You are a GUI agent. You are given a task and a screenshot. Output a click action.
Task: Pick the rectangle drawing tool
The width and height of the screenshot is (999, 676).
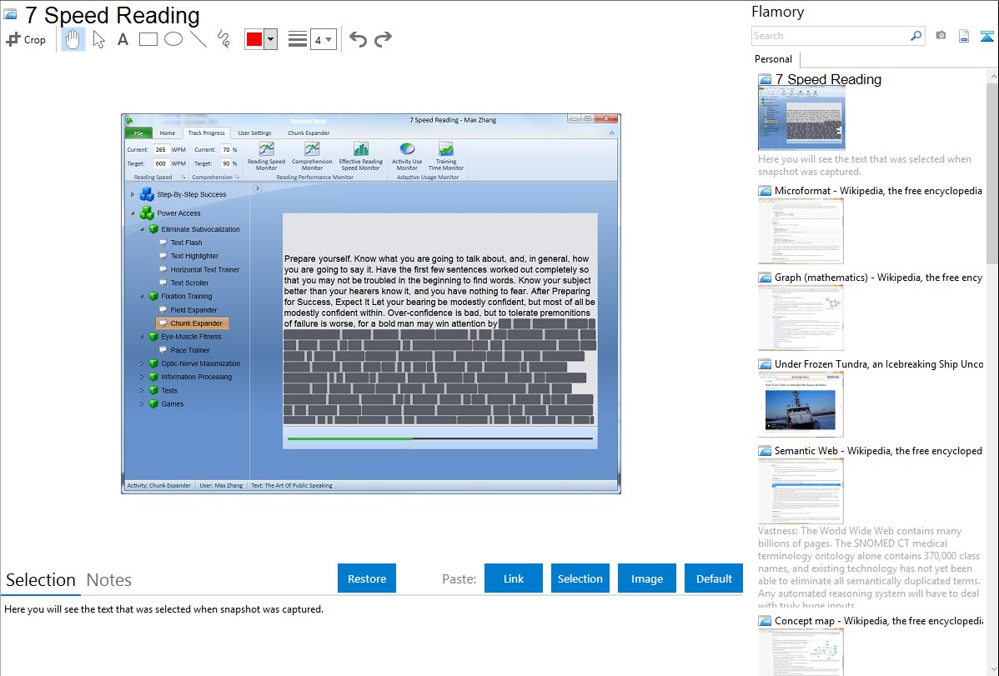(148, 39)
